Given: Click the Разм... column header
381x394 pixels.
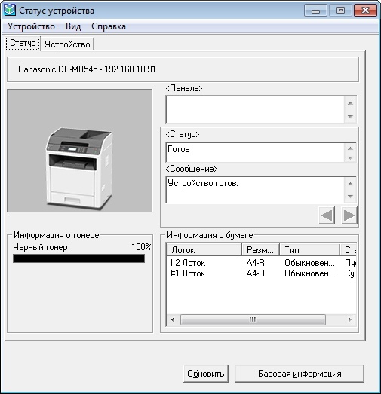Looking at the screenshot, I should pyautogui.click(x=260, y=250).
